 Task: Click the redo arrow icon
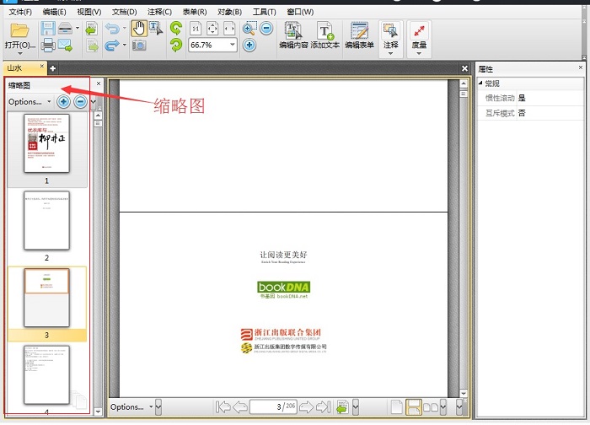112,46
